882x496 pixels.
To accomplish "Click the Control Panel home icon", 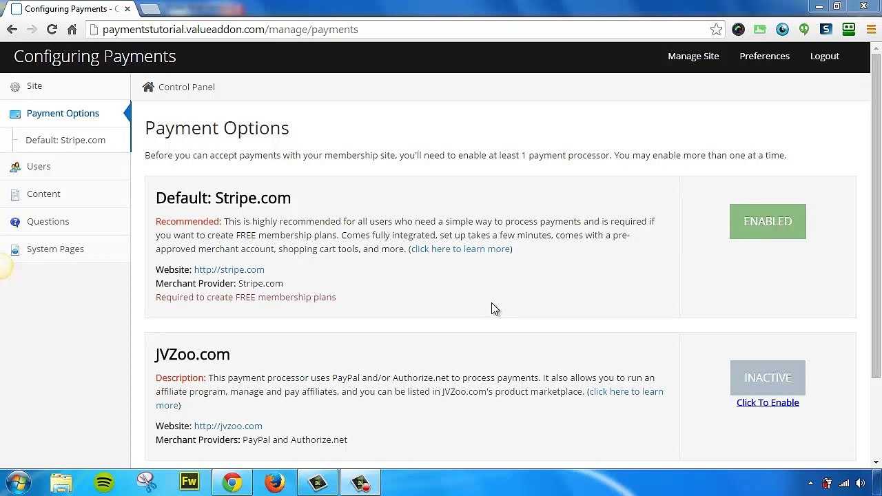I will coord(148,87).
